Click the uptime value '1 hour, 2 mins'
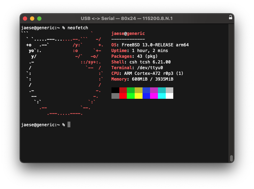The height and width of the screenshot is (189, 254). (x=150, y=51)
